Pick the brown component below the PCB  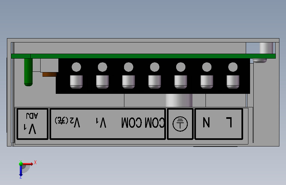[x=49, y=74]
